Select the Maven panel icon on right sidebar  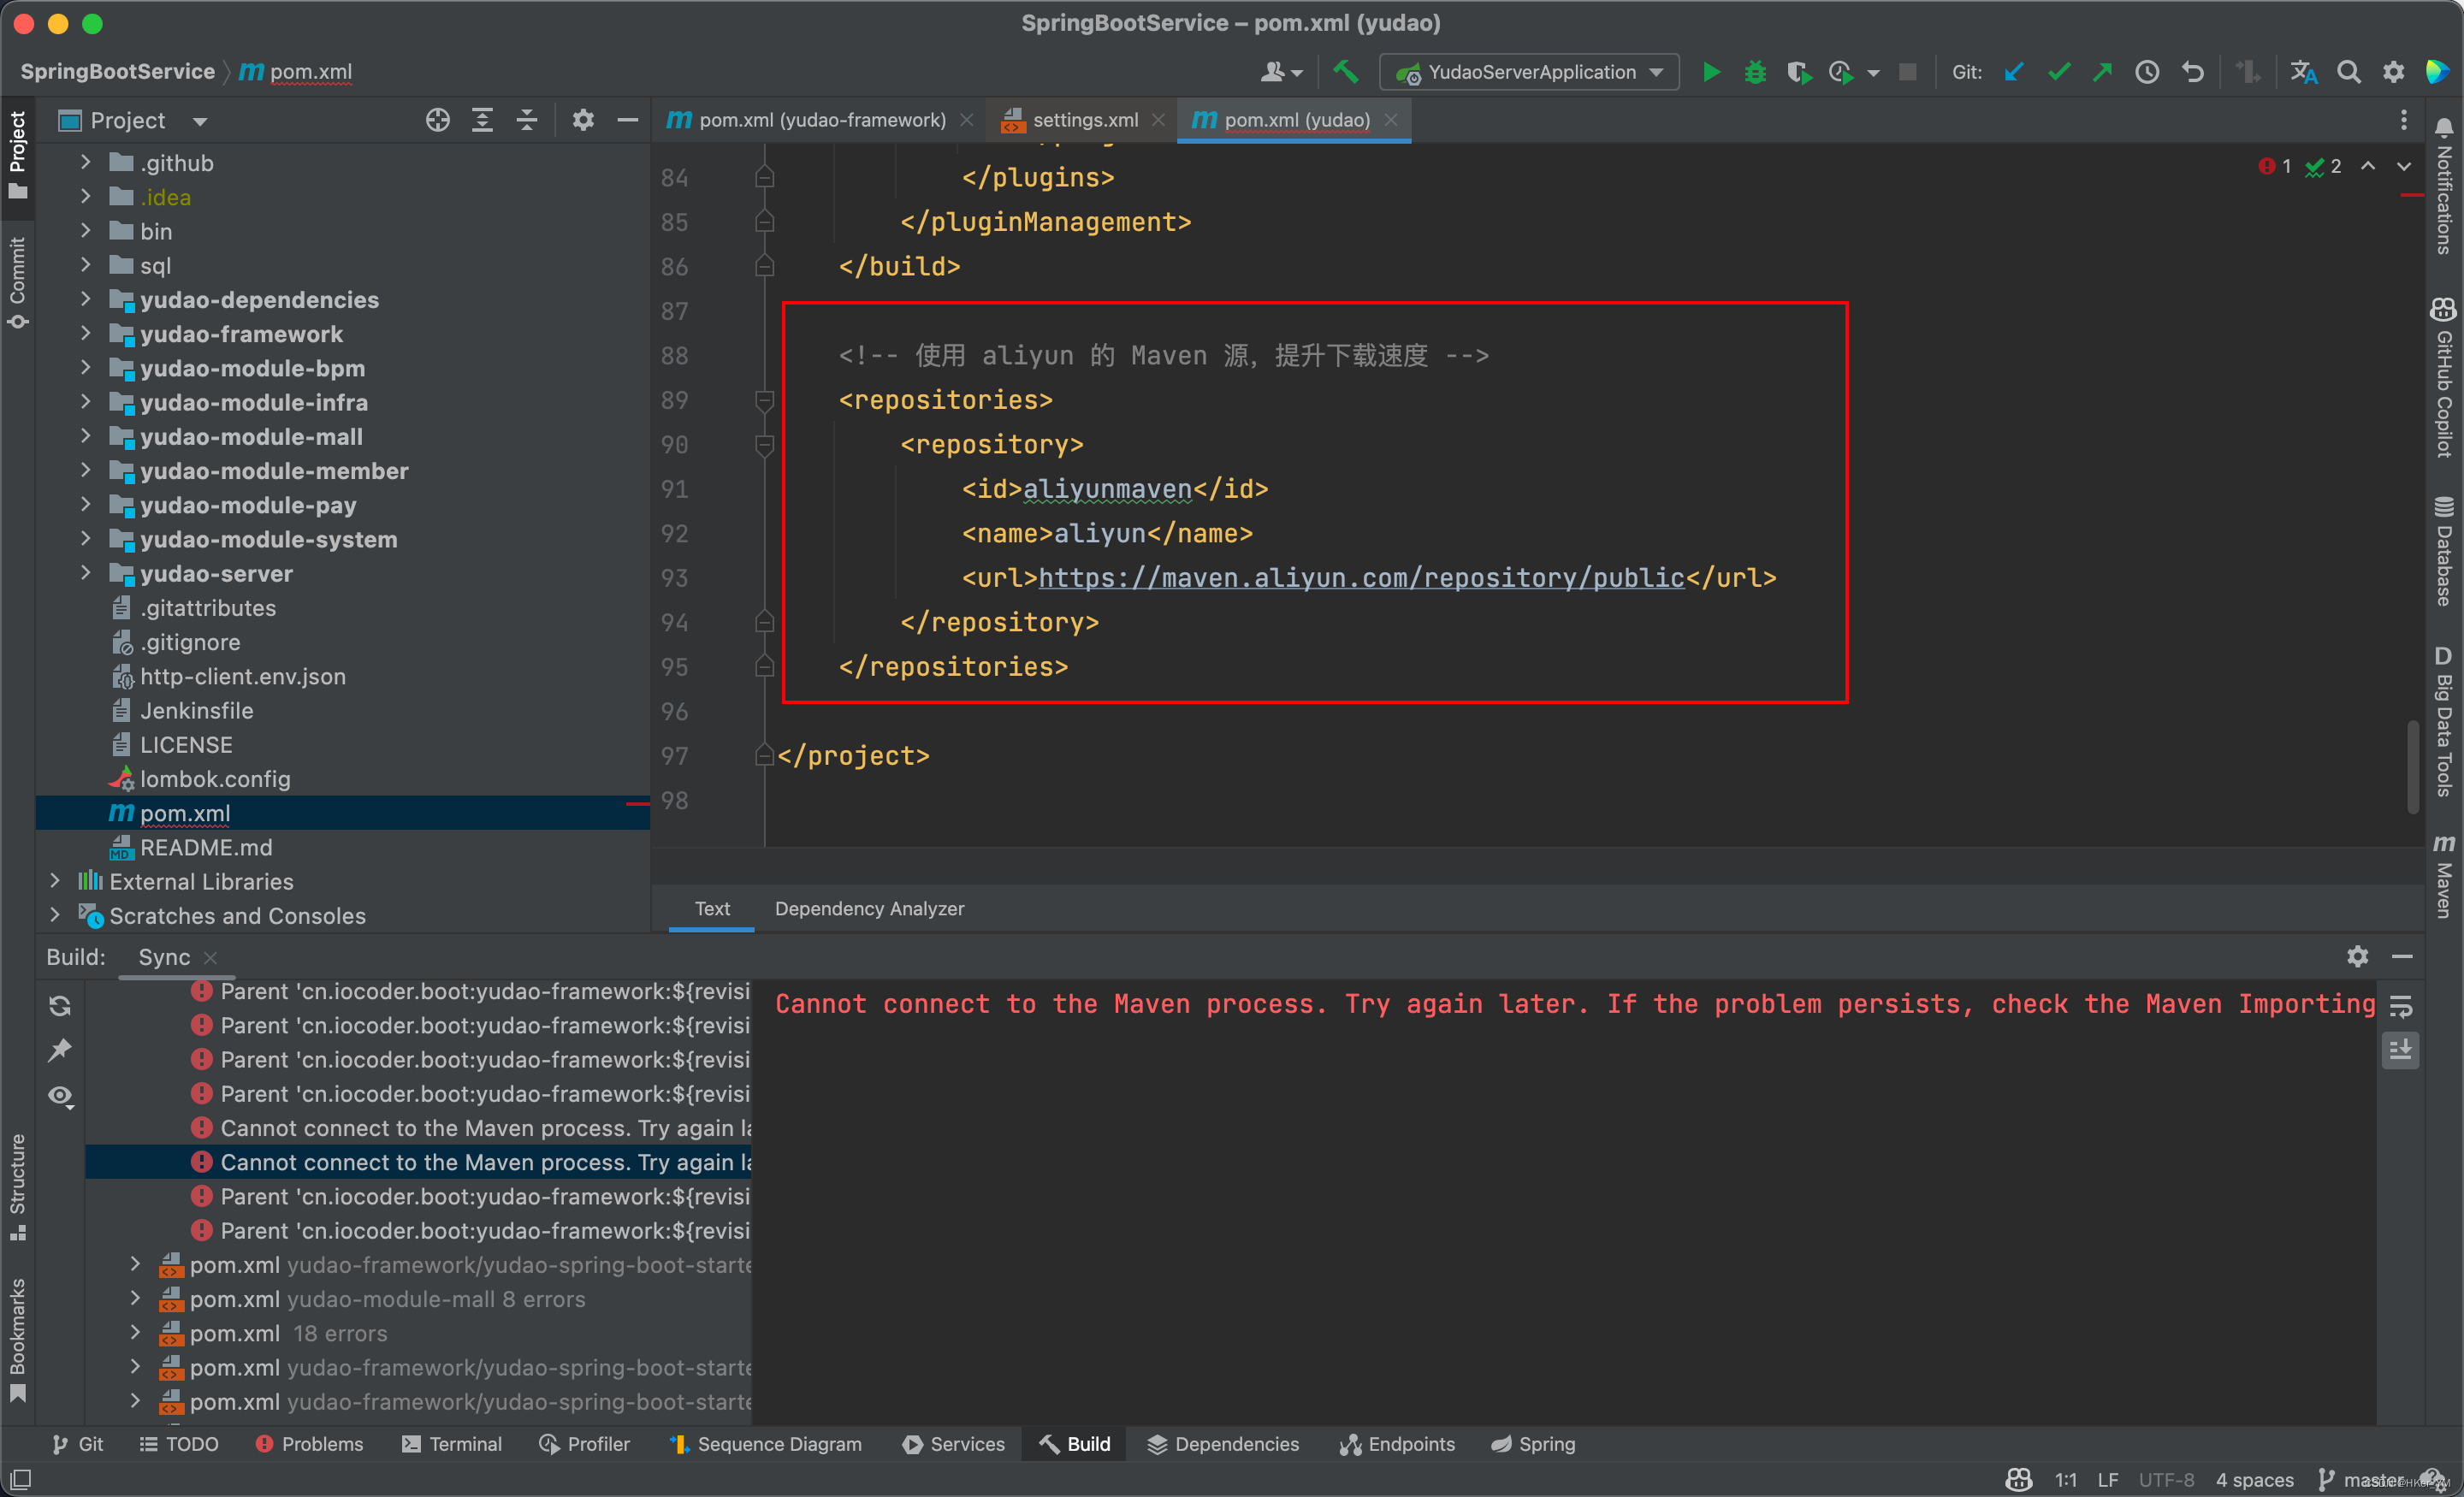coord(2439,869)
